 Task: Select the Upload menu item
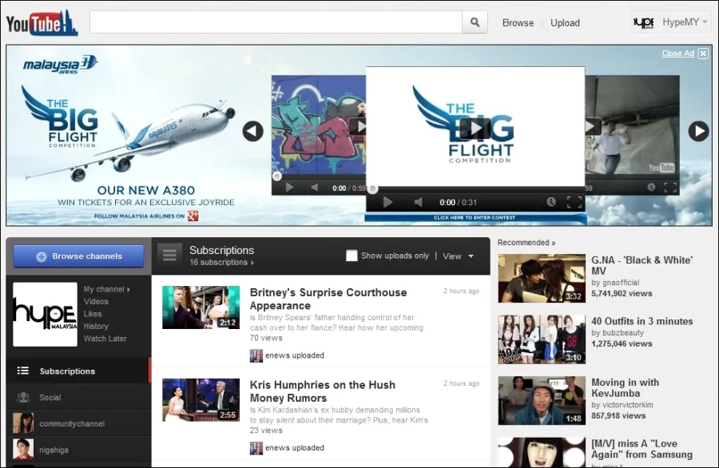tap(565, 22)
